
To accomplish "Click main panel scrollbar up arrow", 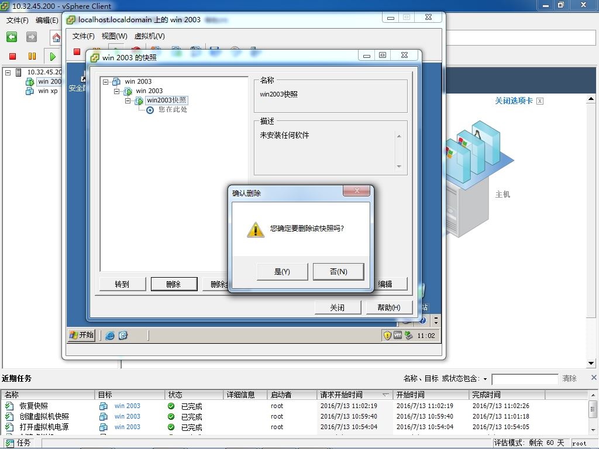I will pos(591,99).
